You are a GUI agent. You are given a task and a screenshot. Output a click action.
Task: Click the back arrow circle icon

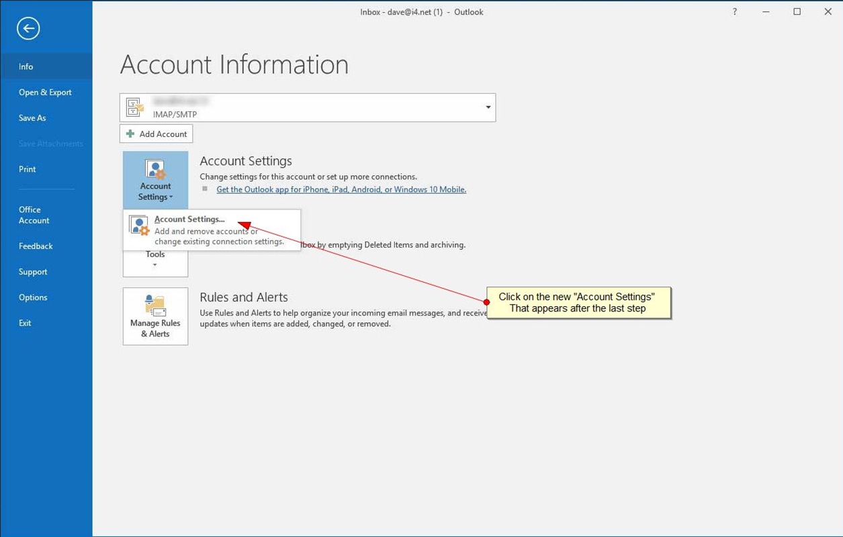coord(28,28)
